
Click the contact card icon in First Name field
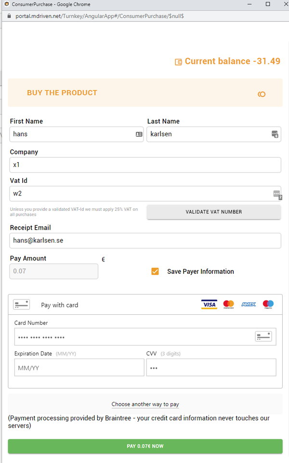[139, 134]
